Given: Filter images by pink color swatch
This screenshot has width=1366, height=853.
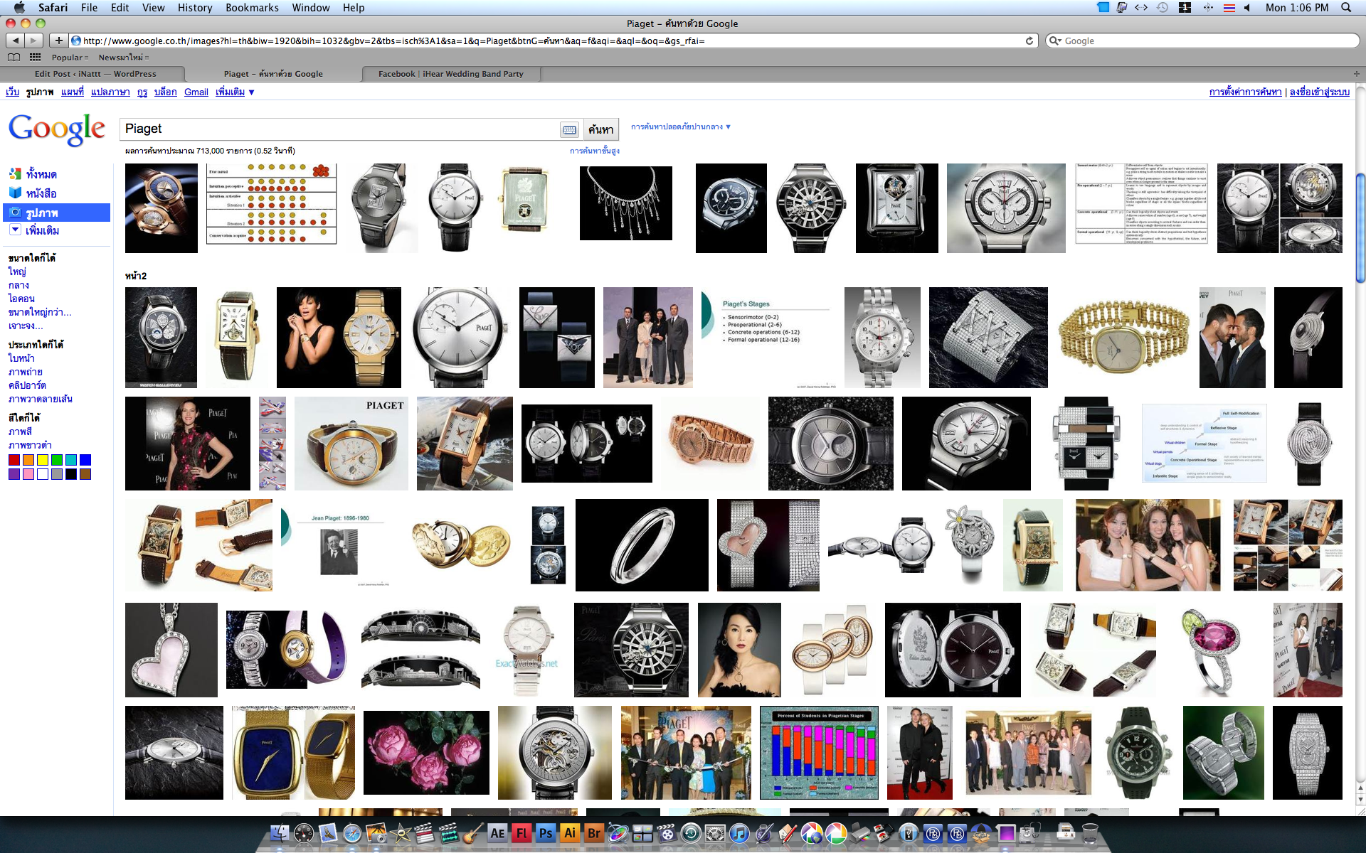Looking at the screenshot, I should coord(28,474).
